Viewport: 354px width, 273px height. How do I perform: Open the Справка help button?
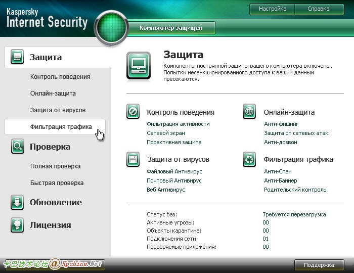pos(319,9)
